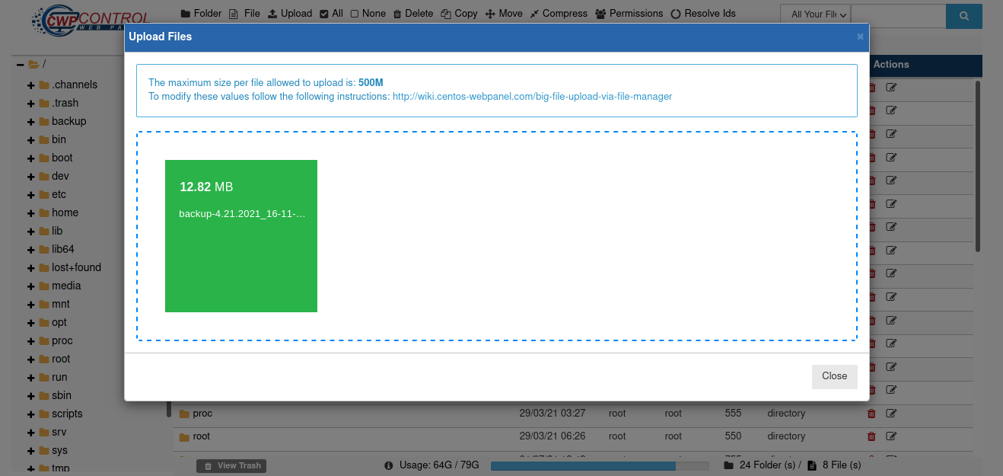This screenshot has height=476, width=1003.
Task: Click the file list vertical scrollbar
Action: [978, 166]
